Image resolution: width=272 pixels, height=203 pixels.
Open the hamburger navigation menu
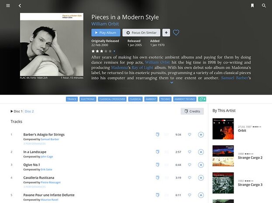(x=8, y=6)
